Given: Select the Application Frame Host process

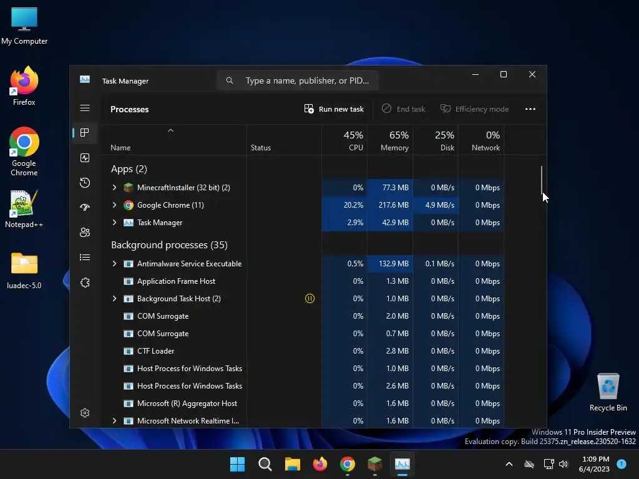Looking at the screenshot, I should pos(302,281).
